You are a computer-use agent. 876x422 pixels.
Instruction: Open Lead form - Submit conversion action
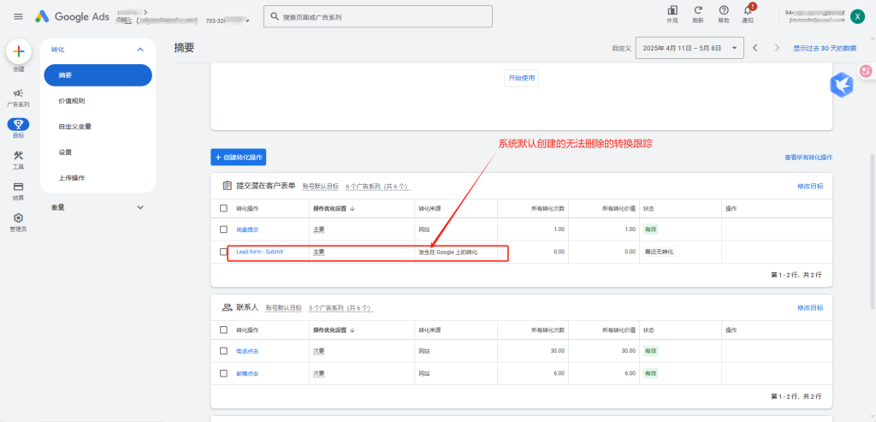[260, 252]
